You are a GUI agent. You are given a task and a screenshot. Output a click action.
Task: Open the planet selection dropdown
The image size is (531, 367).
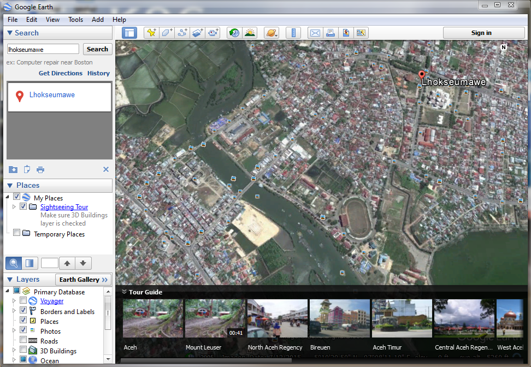click(272, 33)
